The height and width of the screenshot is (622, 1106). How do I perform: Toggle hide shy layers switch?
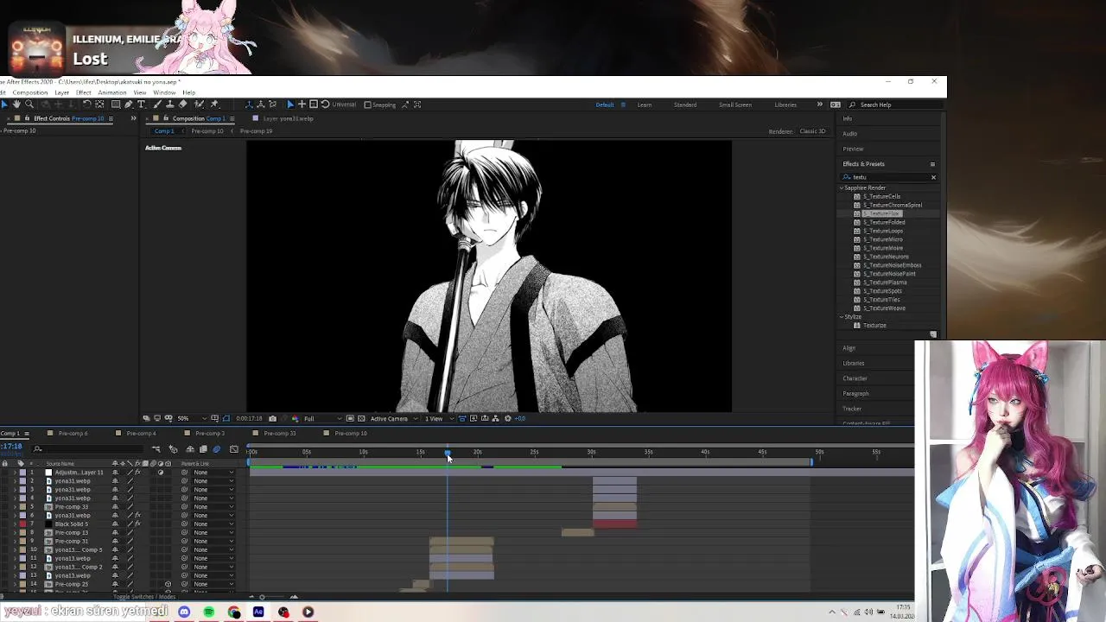coord(189,449)
